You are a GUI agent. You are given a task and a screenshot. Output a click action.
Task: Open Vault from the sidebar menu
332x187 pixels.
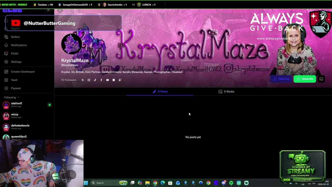pyautogui.click(x=14, y=80)
